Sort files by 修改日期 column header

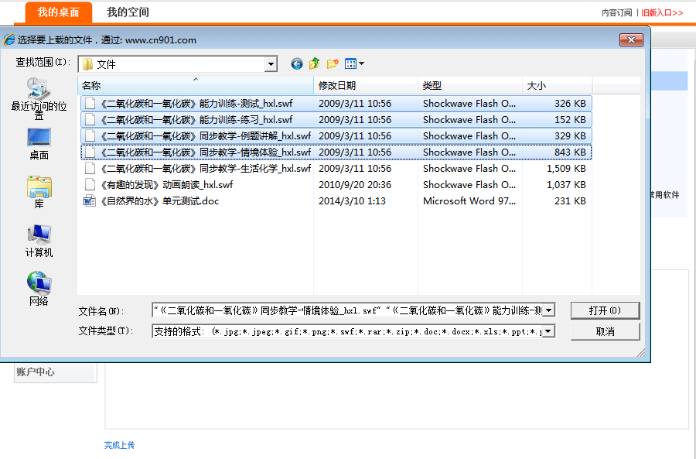coord(337,86)
